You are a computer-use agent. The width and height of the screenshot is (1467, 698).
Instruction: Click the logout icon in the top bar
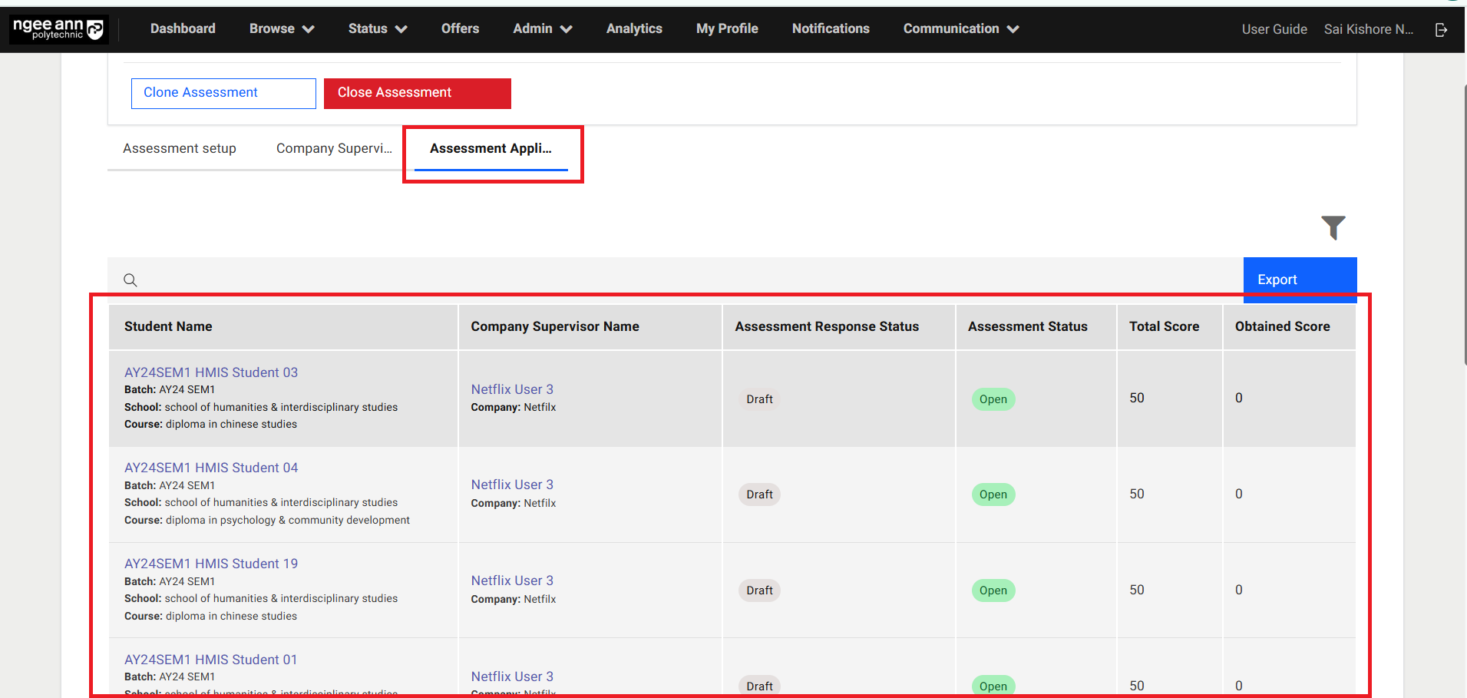tap(1441, 29)
